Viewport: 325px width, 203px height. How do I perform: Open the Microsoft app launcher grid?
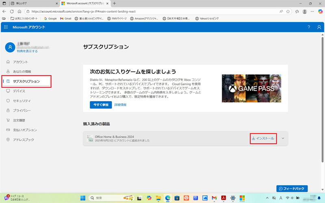pos(6,27)
